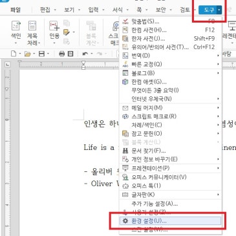Click the ruler tab-stop selector box
This screenshot has width=236, height=236.
[8, 65]
